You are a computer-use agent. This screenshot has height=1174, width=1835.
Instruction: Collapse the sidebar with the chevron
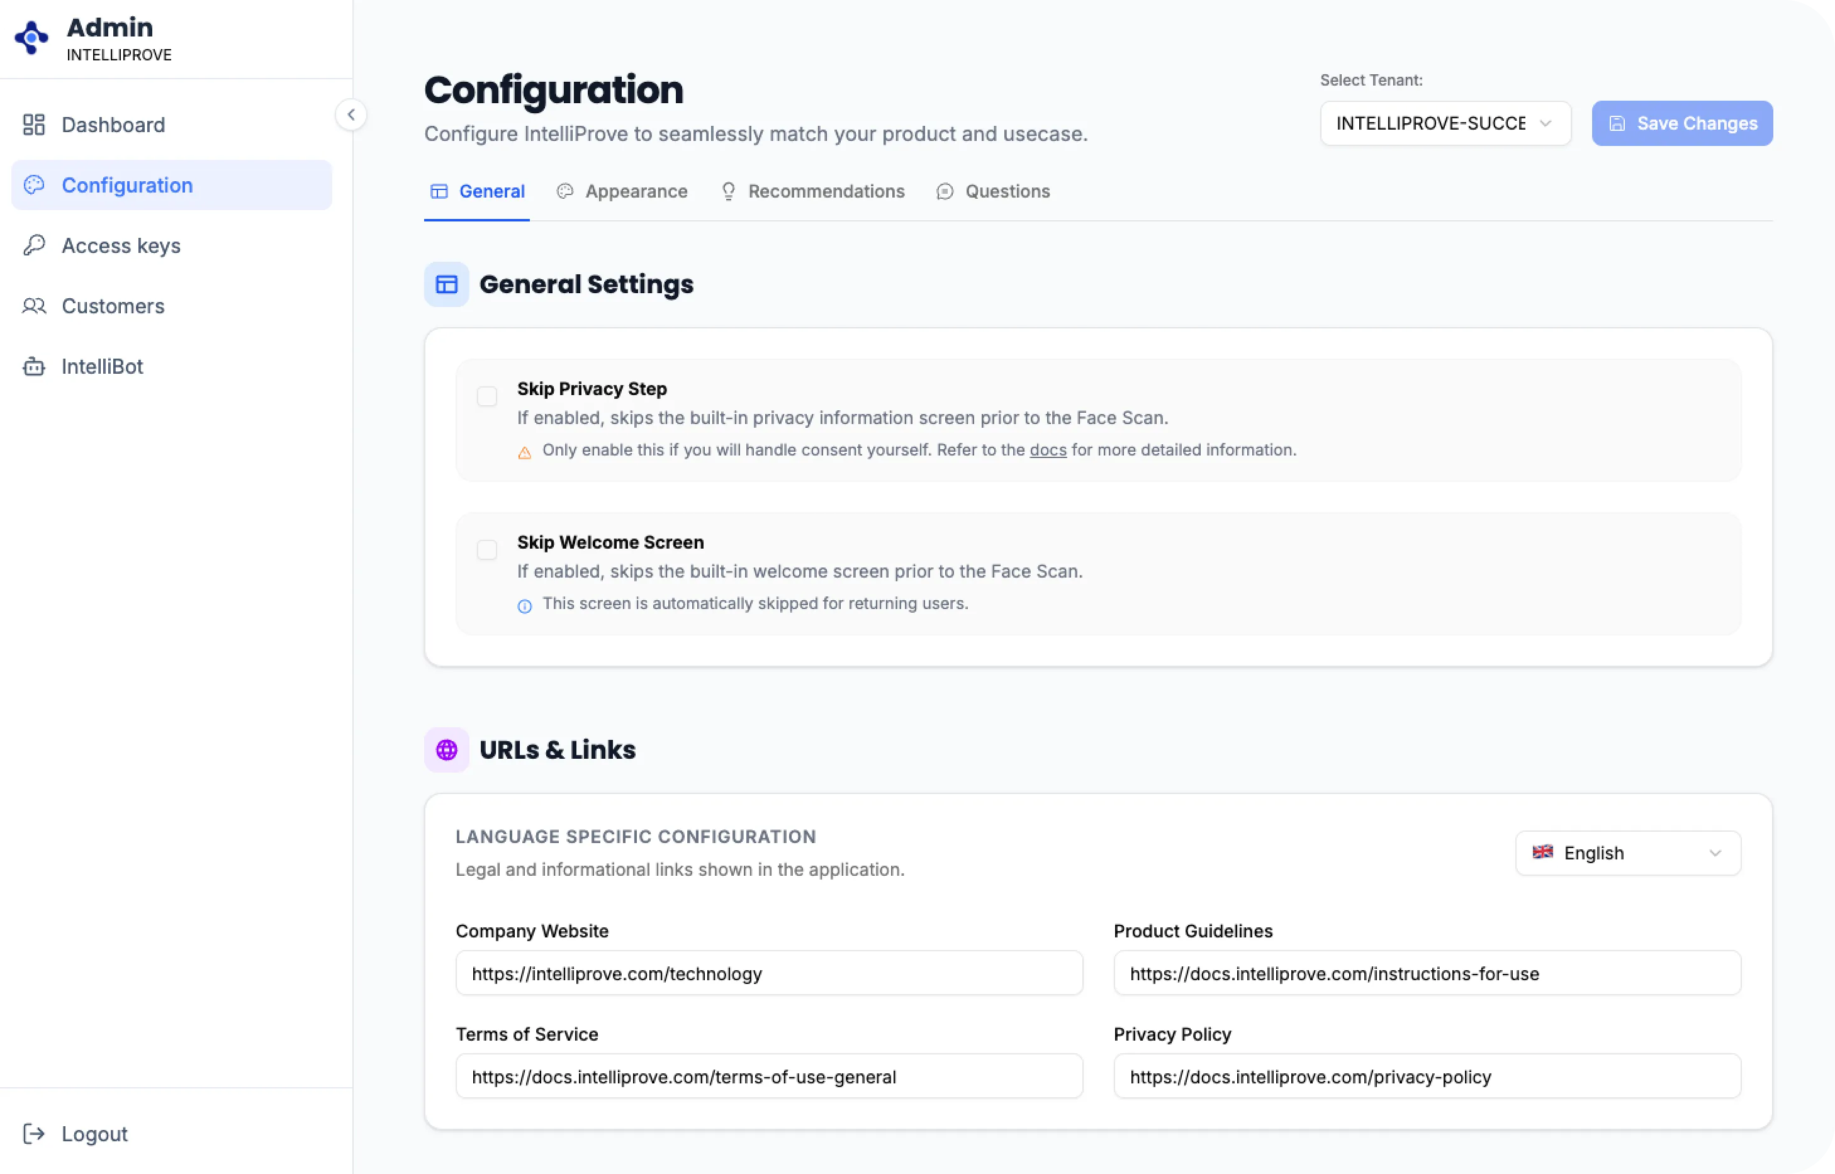pyautogui.click(x=351, y=115)
